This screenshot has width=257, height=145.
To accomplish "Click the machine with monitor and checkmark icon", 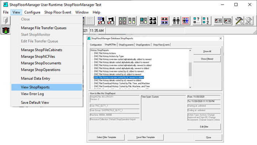I will 101,21.
